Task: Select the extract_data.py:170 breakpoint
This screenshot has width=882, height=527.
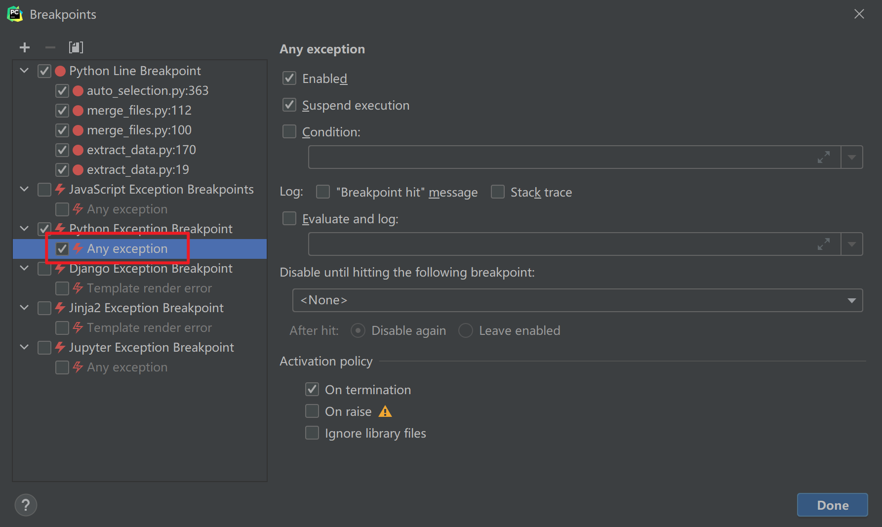Action: [141, 150]
